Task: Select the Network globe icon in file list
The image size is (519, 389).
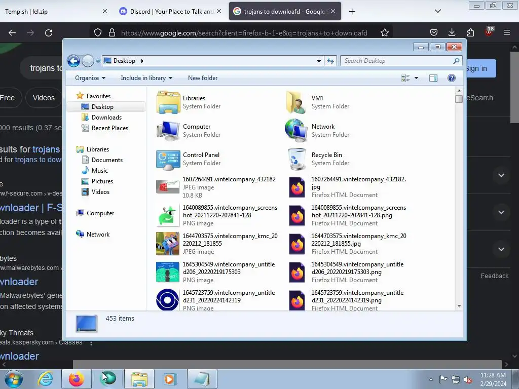Action: tap(296, 131)
